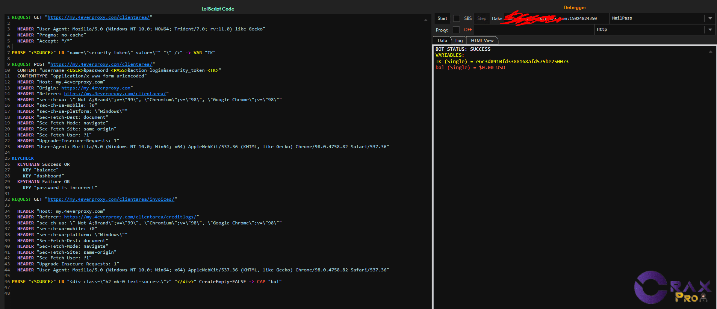Enable the SBS checkbox
Image resolution: width=717 pixels, height=309 pixels.
click(x=456, y=18)
